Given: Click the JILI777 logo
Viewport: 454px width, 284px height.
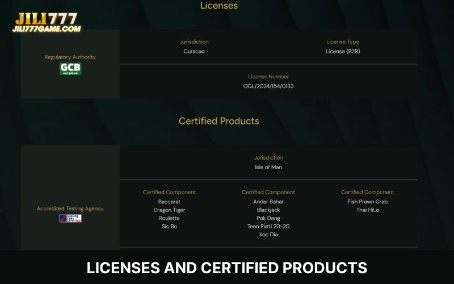Looking at the screenshot, I should point(47,18).
